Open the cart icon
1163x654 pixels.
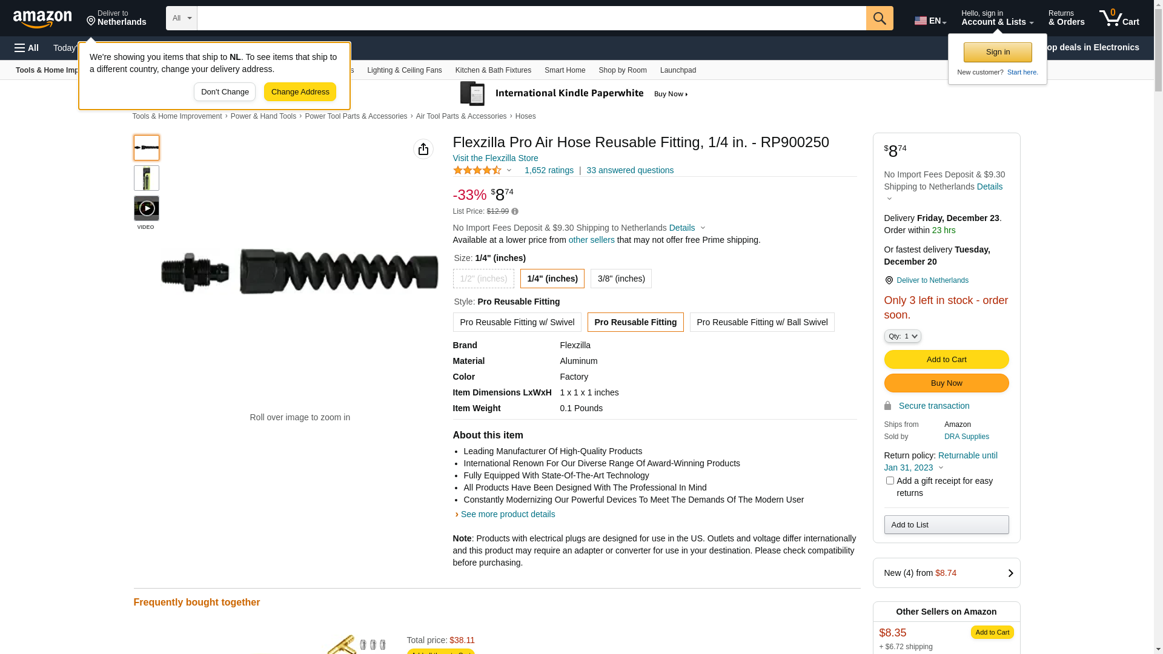click(1119, 18)
